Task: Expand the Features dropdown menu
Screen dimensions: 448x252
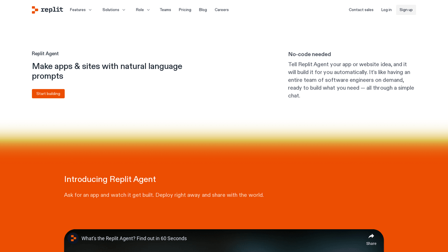Action: point(81,10)
